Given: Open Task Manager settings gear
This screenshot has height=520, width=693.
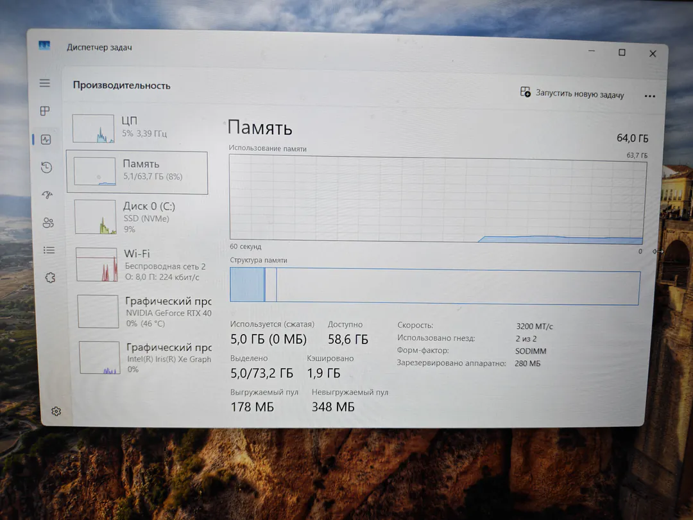Looking at the screenshot, I should point(56,412).
